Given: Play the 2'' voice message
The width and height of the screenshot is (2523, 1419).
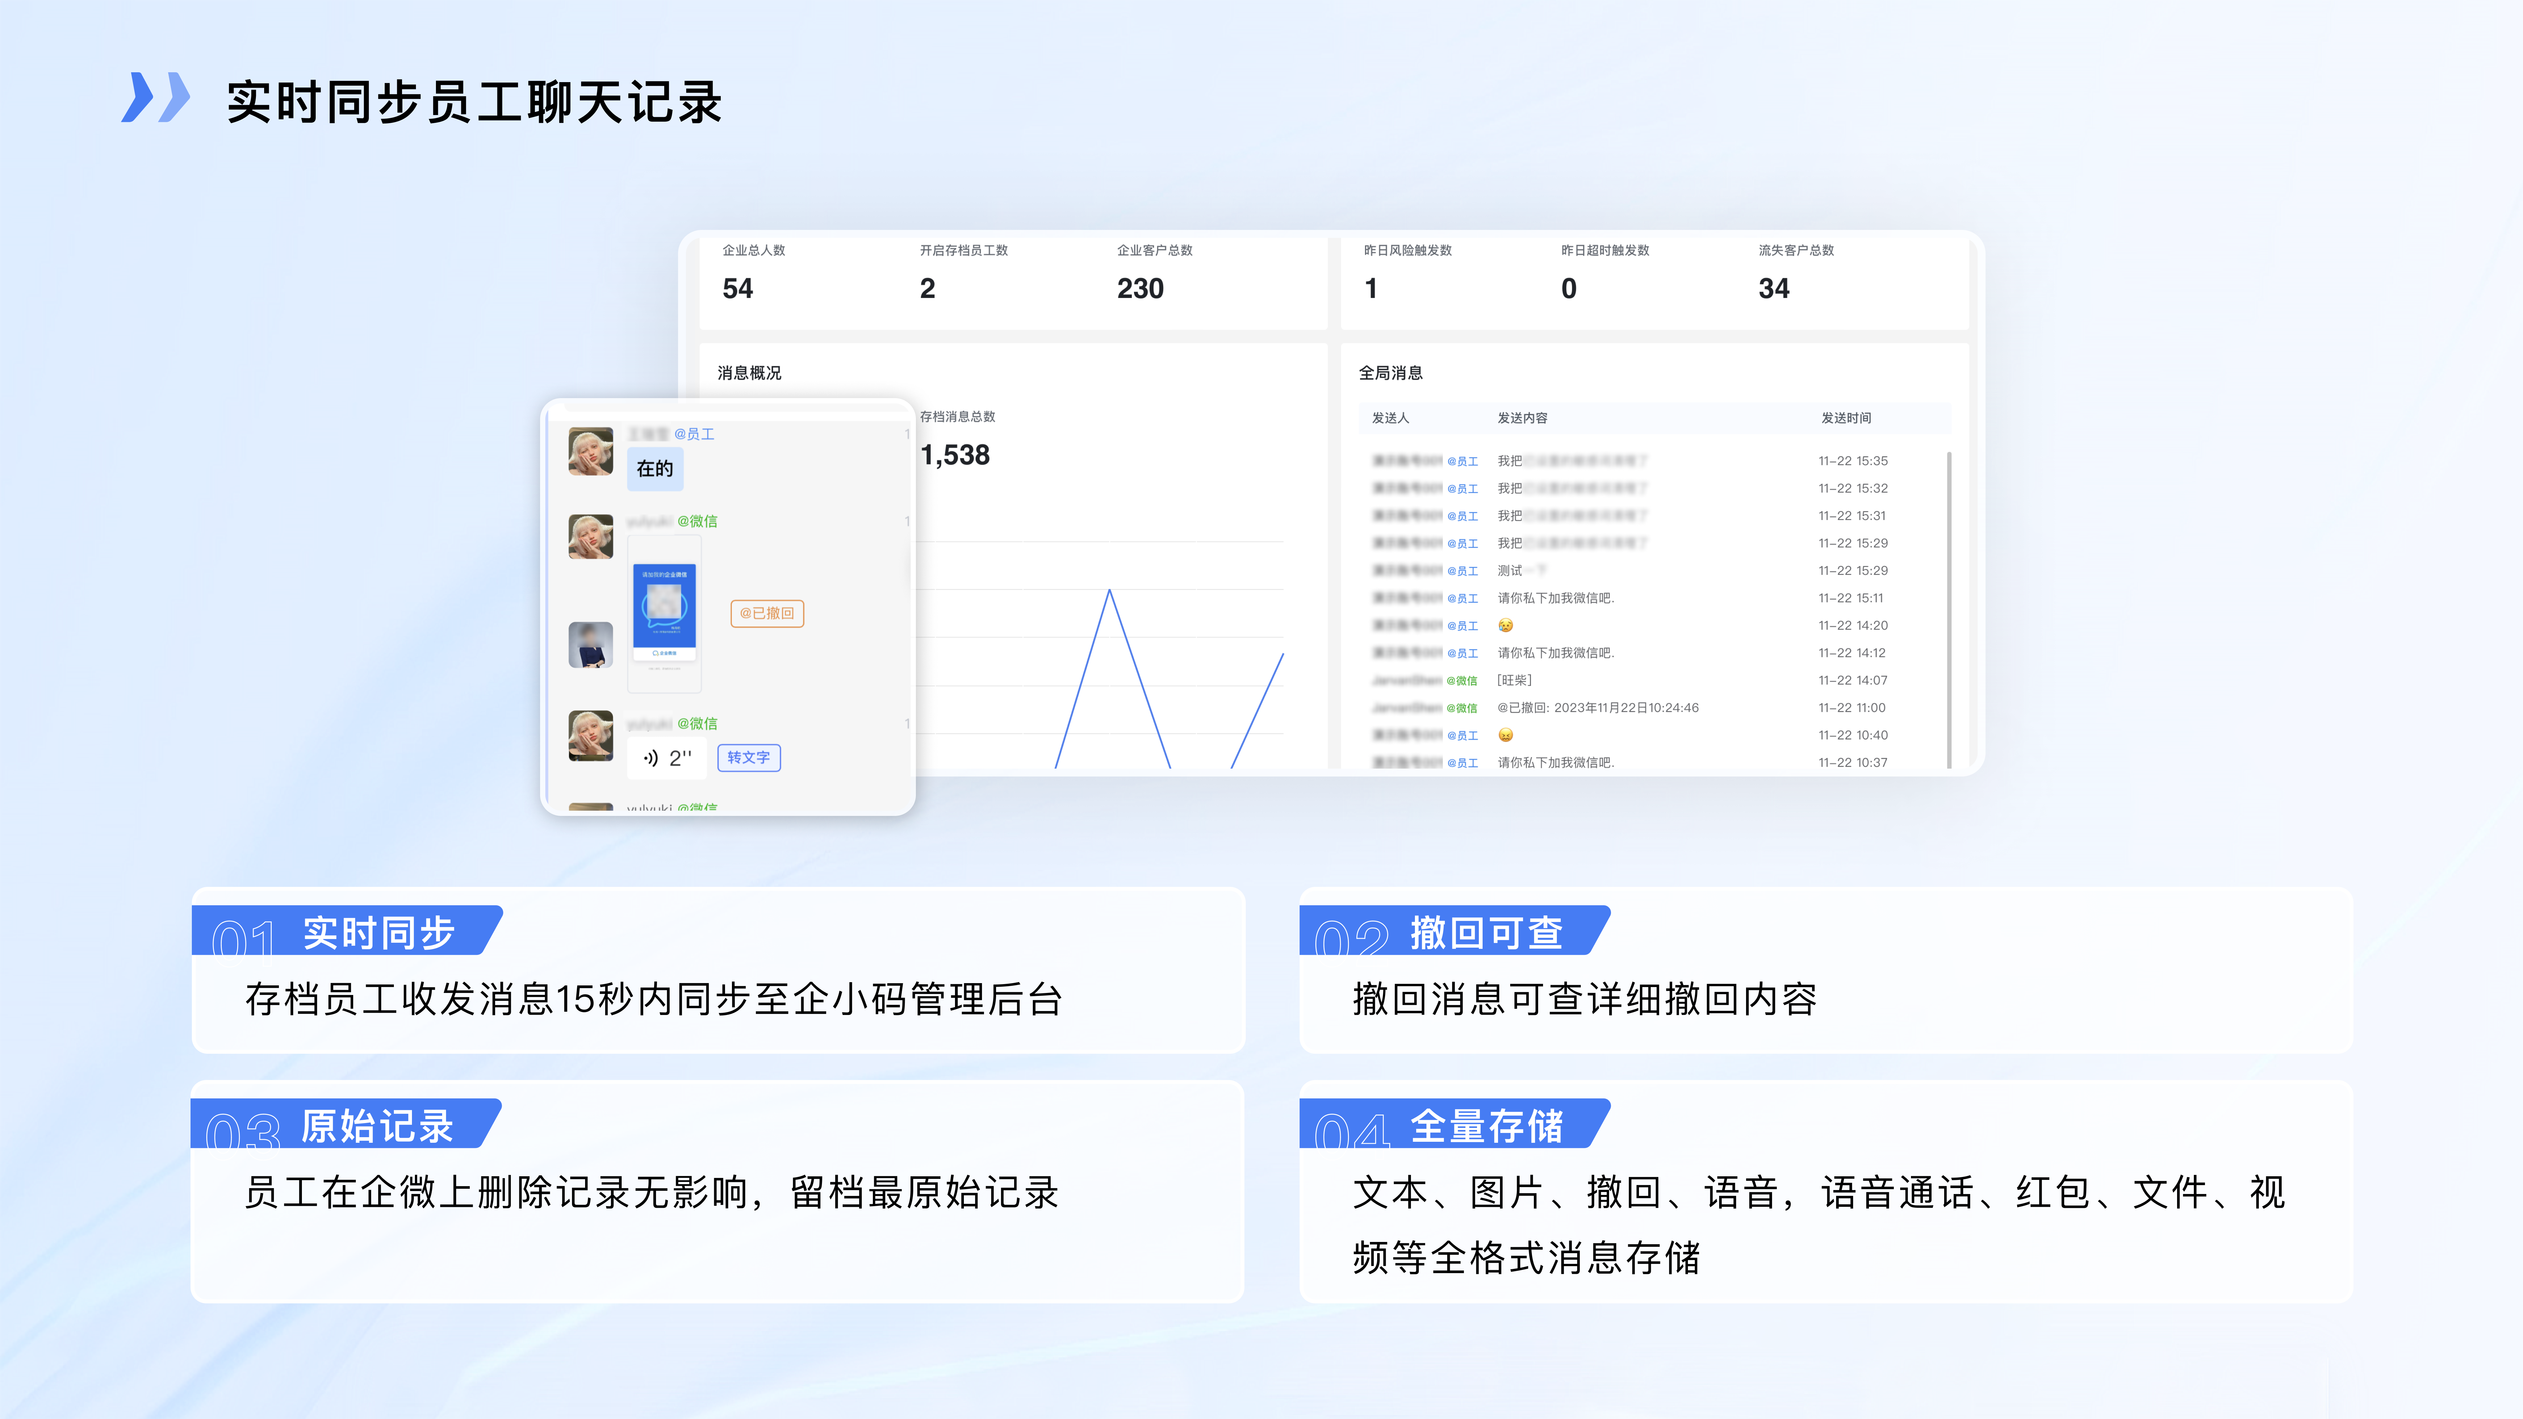Looking at the screenshot, I should 666,758.
